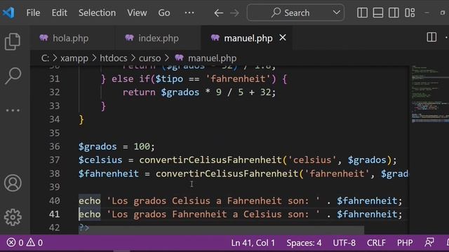
Task: Click the '?>' closing tag on line 42
Action: click(84, 227)
